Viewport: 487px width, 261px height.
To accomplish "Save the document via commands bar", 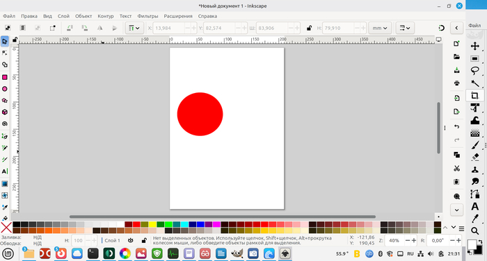I will 456,70.
